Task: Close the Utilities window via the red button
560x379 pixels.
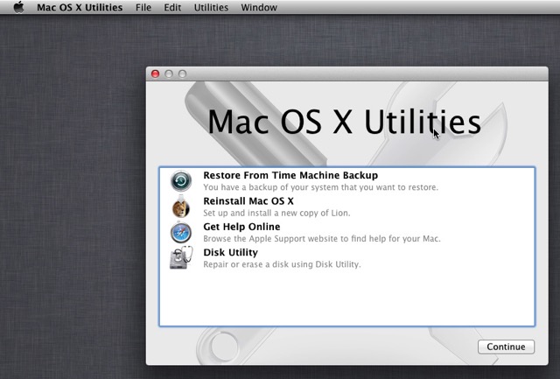Action: pos(156,74)
